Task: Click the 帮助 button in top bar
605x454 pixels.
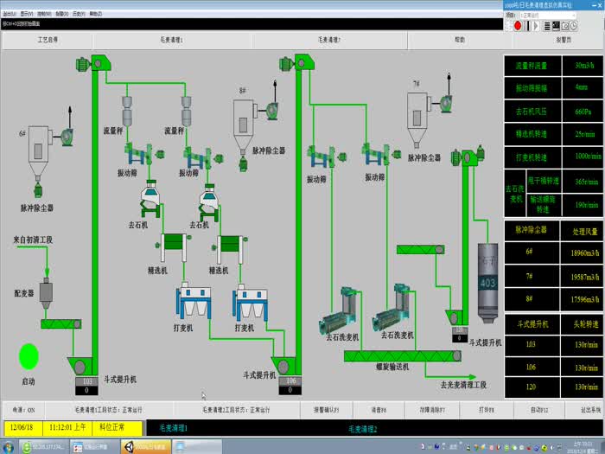Action: (x=459, y=40)
